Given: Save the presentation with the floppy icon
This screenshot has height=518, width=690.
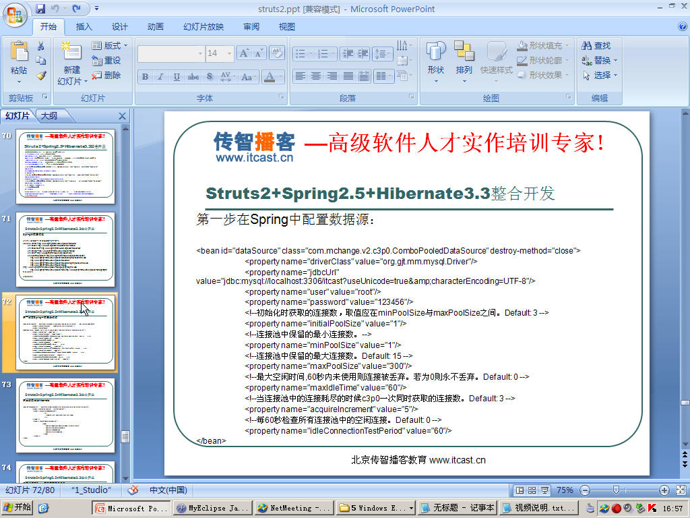Looking at the screenshot, I should [x=40, y=8].
